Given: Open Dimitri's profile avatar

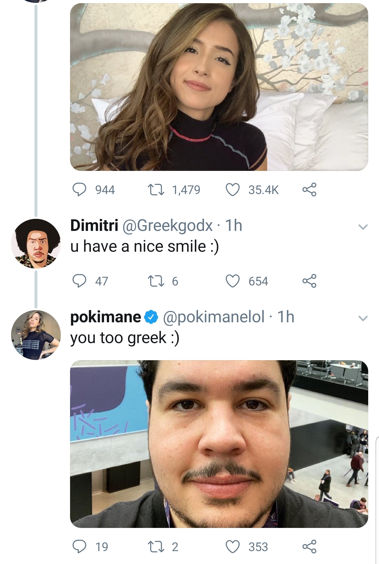Looking at the screenshot, I should 36,244.
